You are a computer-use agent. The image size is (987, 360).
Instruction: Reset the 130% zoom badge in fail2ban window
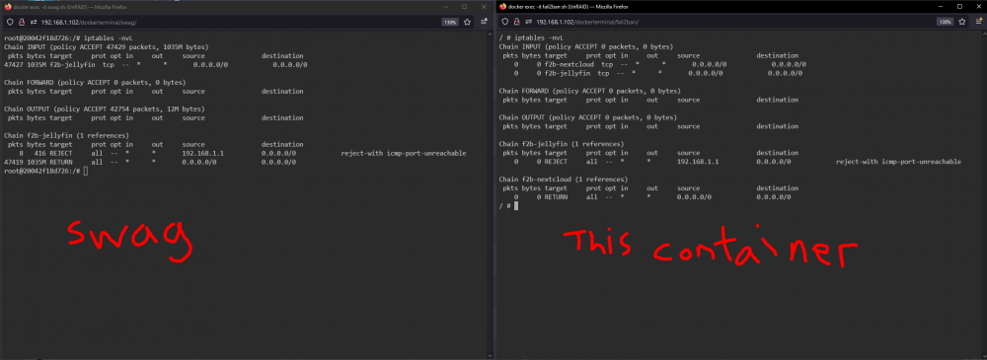(945, 22)
